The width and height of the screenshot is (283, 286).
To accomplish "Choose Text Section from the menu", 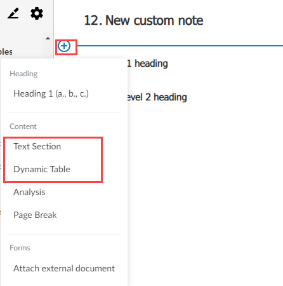I will click(37, 146).
